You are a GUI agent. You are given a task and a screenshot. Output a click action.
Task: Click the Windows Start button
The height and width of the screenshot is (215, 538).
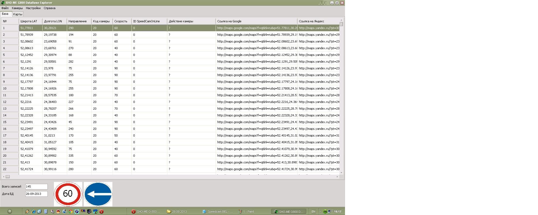9,212
